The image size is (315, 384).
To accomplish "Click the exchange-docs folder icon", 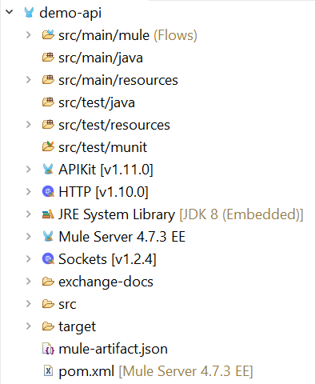I will pyautogui.click(x=48, y=282).
